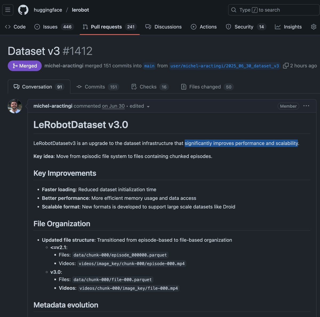Click data/chunk-000/file-000.parquet code text
Screen dimensions: 320x317
pyautogui.click(x=113, y=279)
